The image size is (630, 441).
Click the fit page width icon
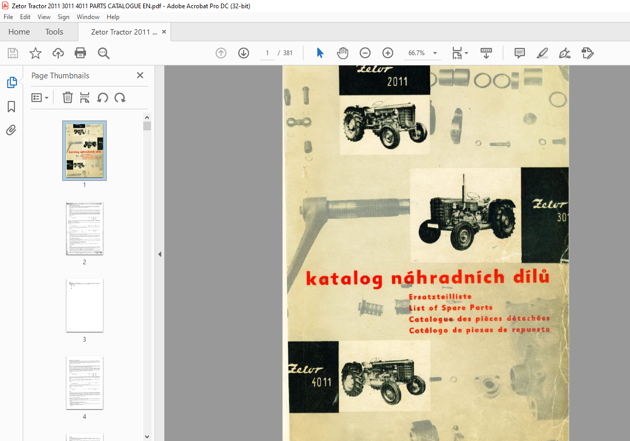click(x=456, y=53)
